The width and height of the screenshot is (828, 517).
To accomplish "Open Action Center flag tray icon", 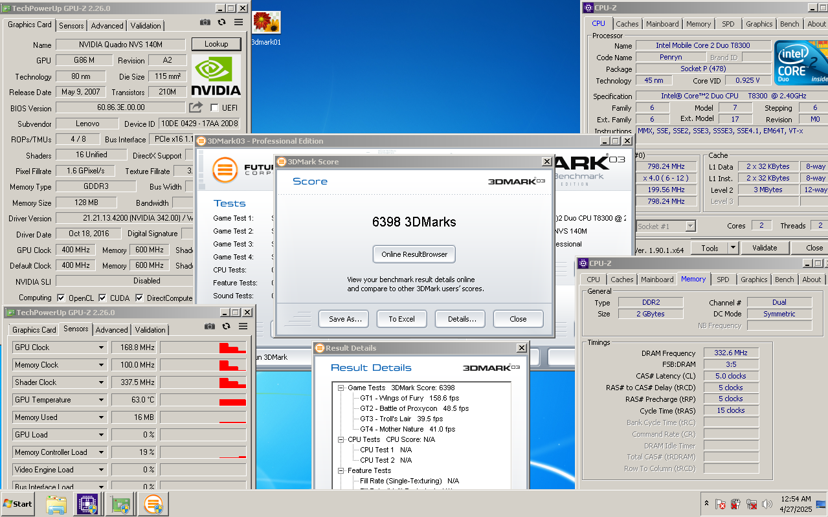I will tap(720, 504).
